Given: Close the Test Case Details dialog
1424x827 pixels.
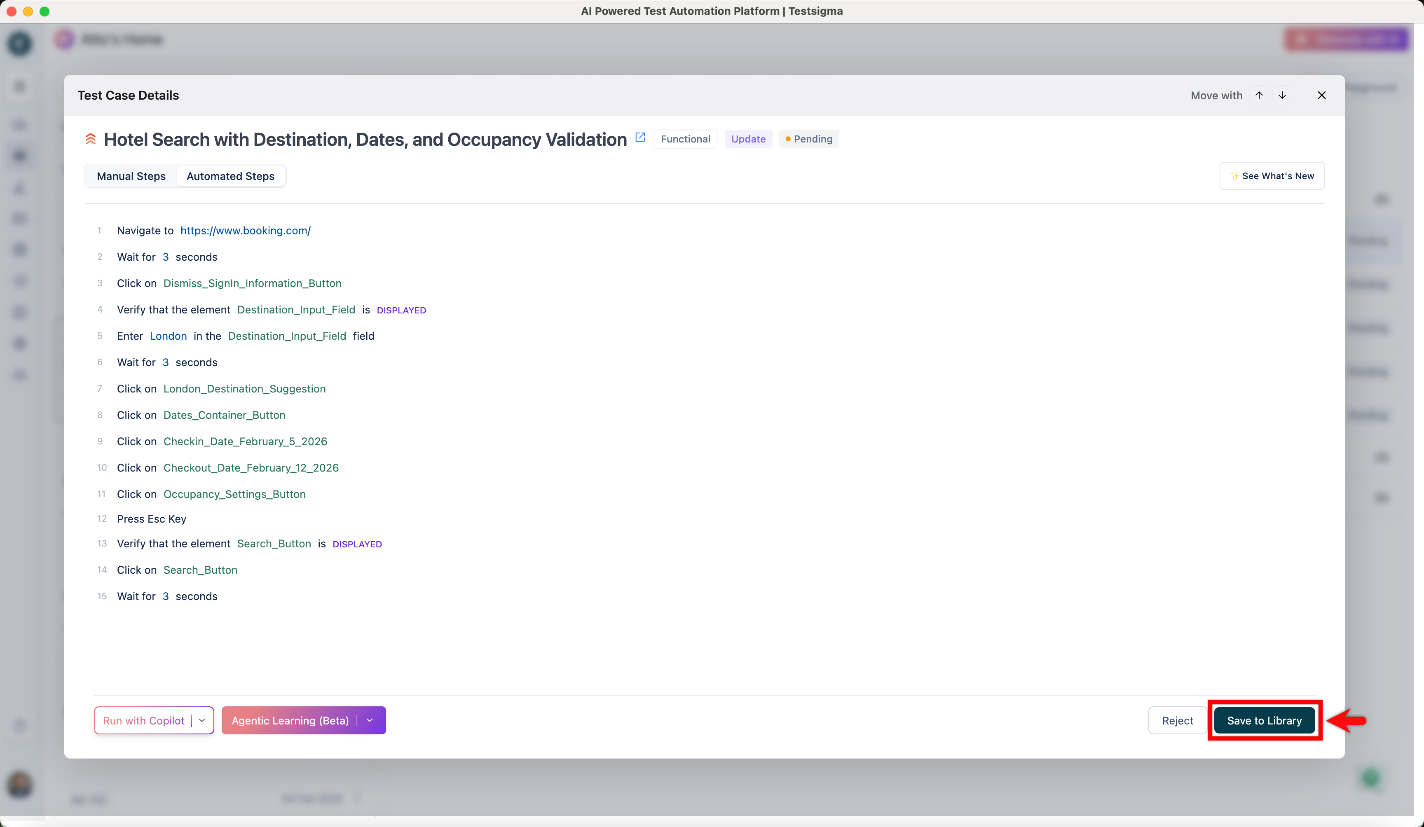Looking at the screenshot, I should pos(1321,95).
